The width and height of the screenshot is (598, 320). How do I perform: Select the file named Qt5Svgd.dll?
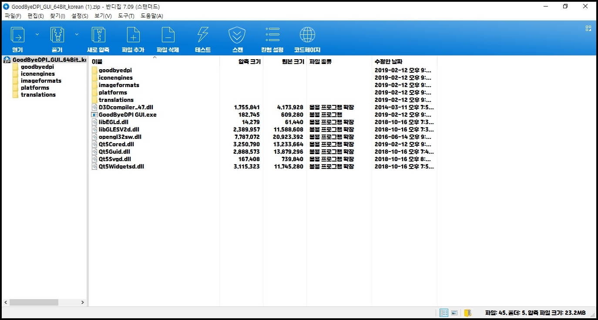pos(114,159)
